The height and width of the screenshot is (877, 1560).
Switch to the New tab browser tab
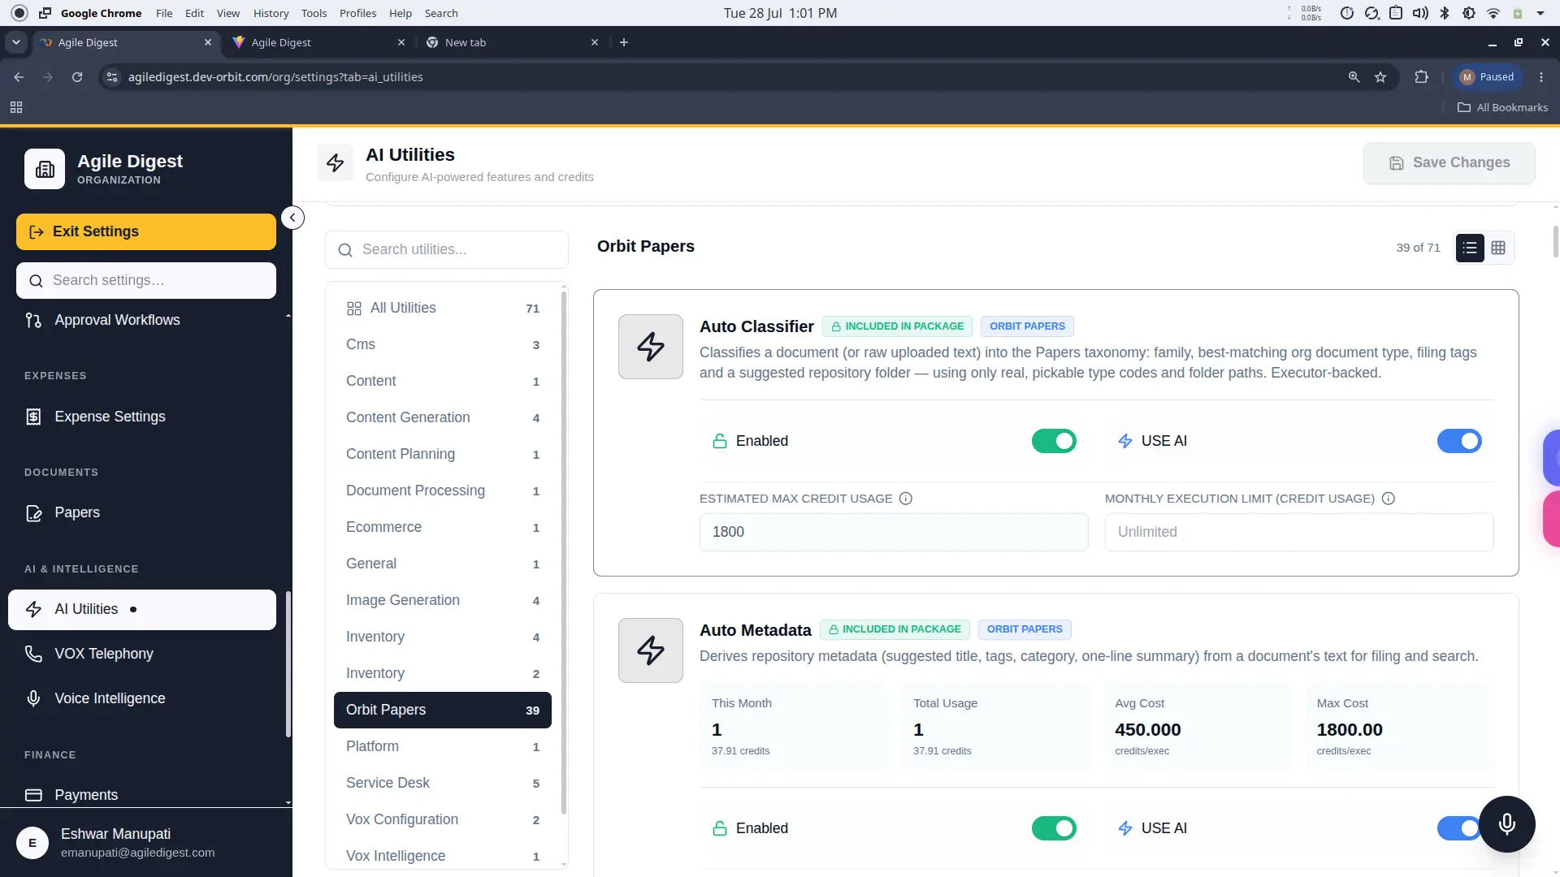point(512,42)
